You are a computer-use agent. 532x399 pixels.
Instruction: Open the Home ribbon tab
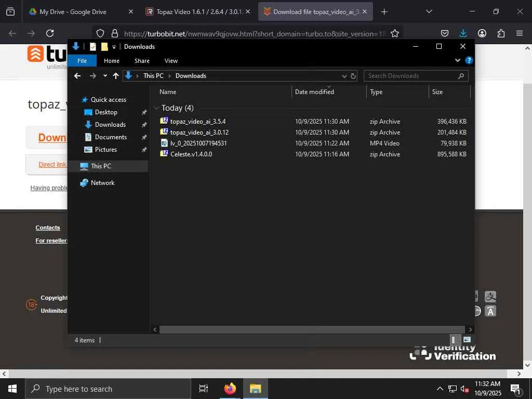coord(112,61)
